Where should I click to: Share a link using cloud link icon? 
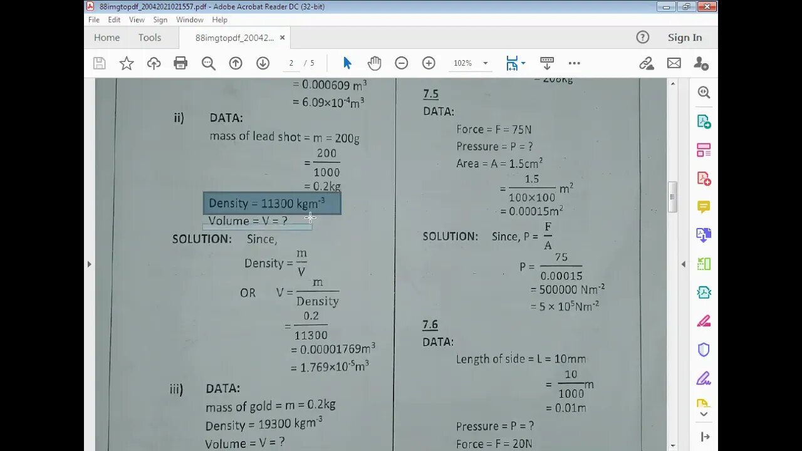[646, 63]
